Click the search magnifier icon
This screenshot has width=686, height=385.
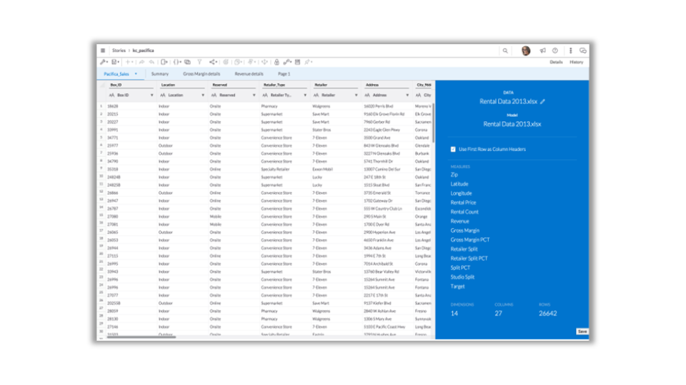click(505, 51)
